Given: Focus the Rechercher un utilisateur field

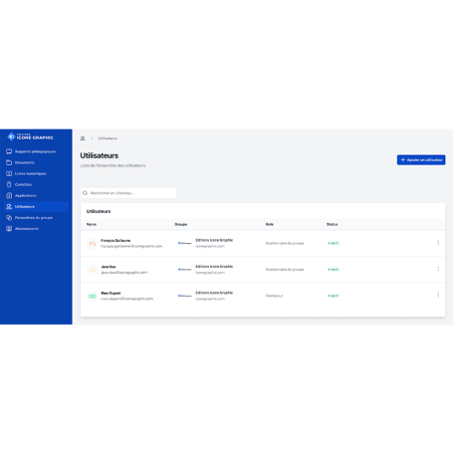Looking at the screenshot, I should click(128, 193).
